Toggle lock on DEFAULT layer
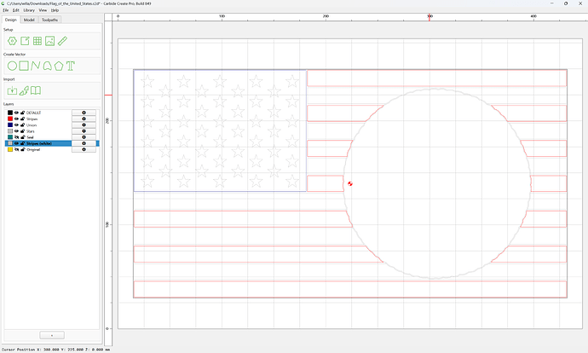The image size is (588, 353). coord(22,113)
